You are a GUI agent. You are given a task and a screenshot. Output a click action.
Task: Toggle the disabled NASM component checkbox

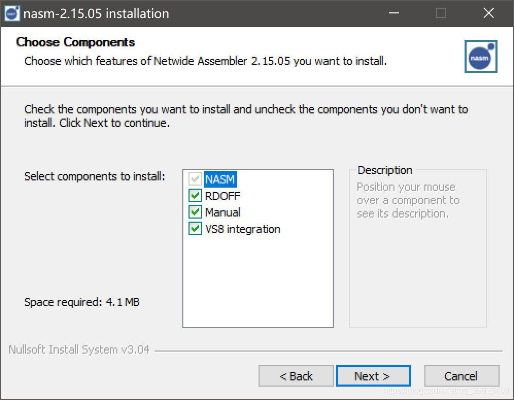[195, 179]
